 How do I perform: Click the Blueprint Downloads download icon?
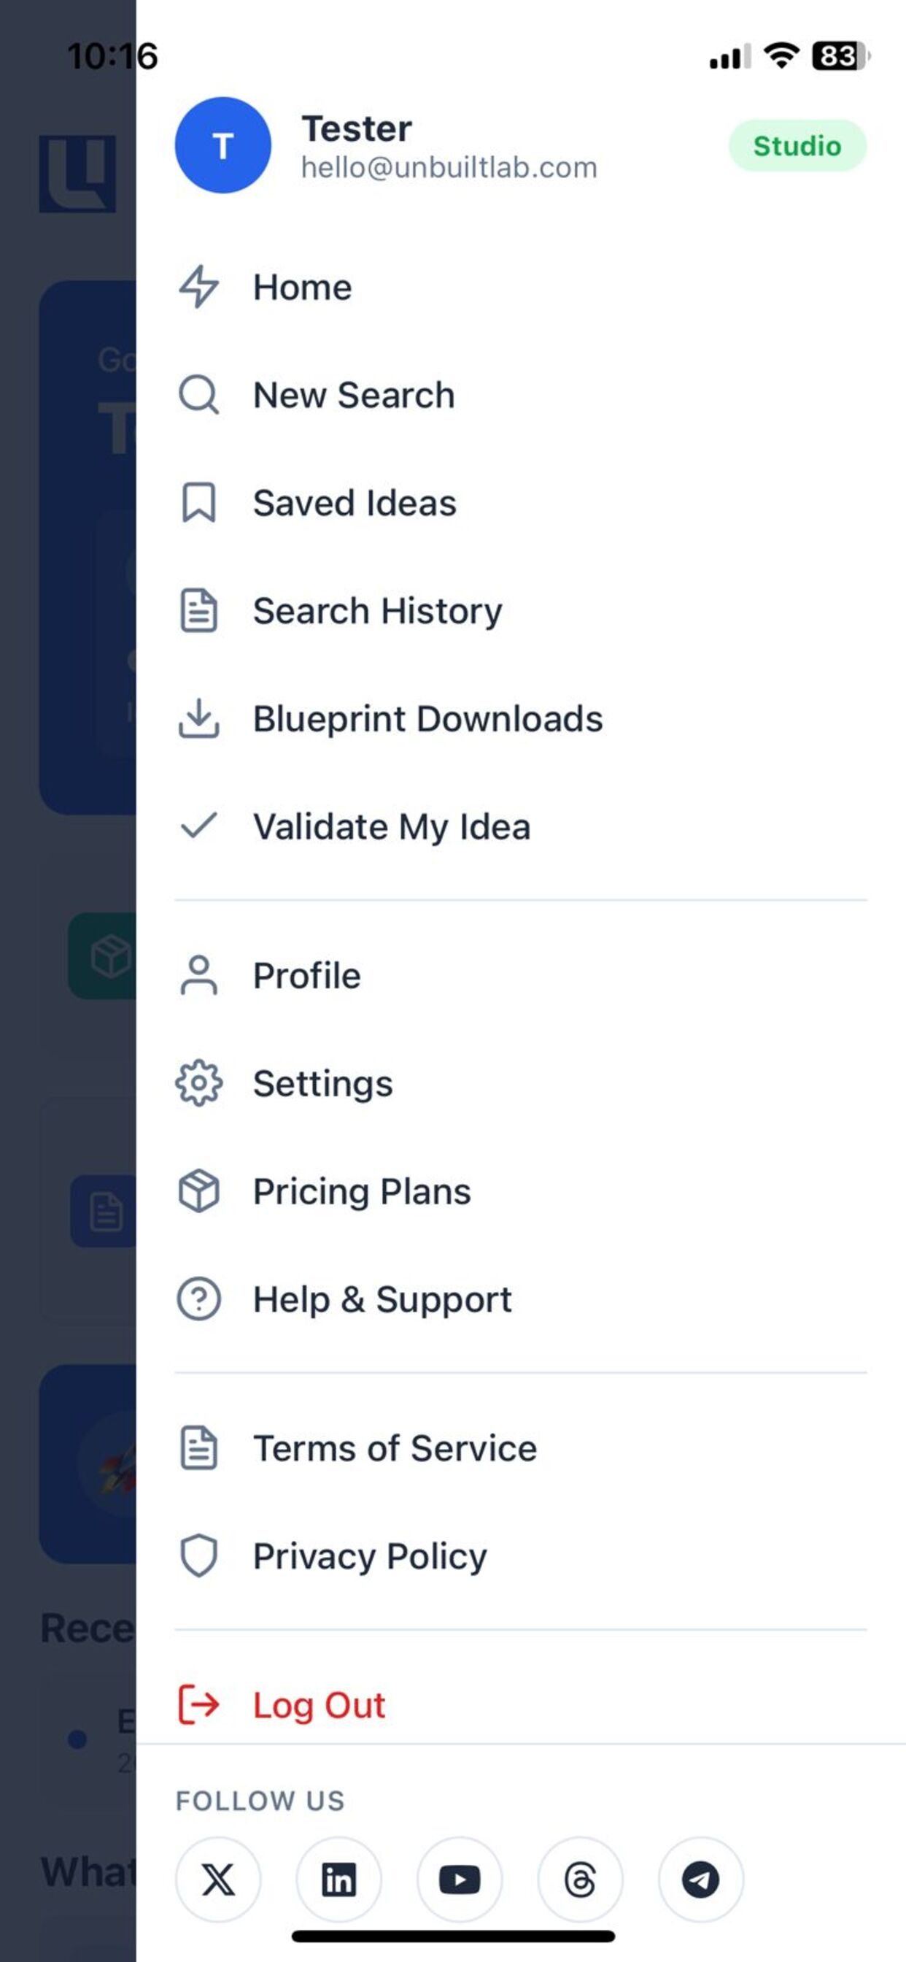198,718
